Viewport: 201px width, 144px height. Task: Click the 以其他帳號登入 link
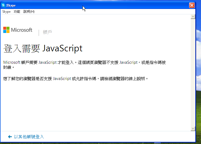(x=29, y=137)
